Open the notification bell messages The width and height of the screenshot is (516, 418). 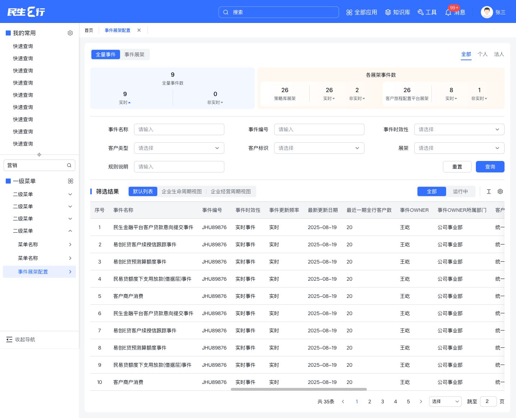coord(448,12)
